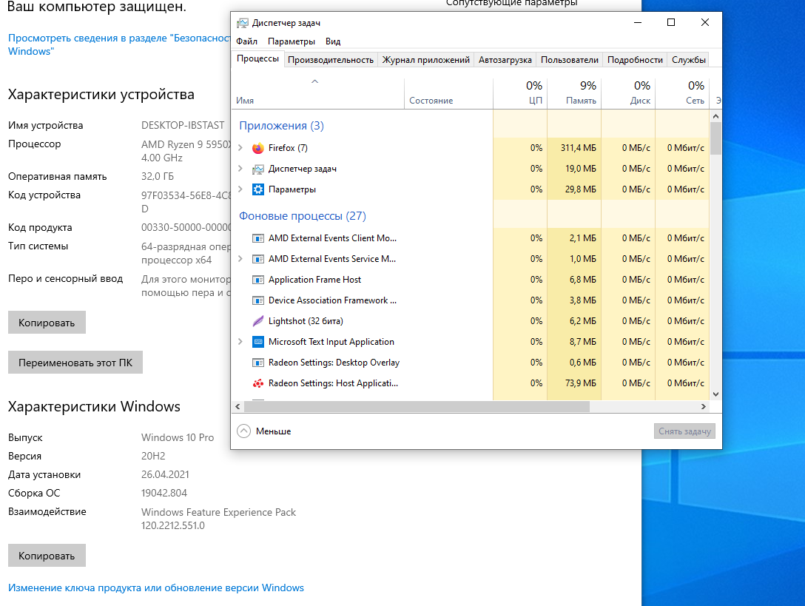The image size is (805, 606).
Task: Expand AMD External Events Service row
Action: click(240, 259)
